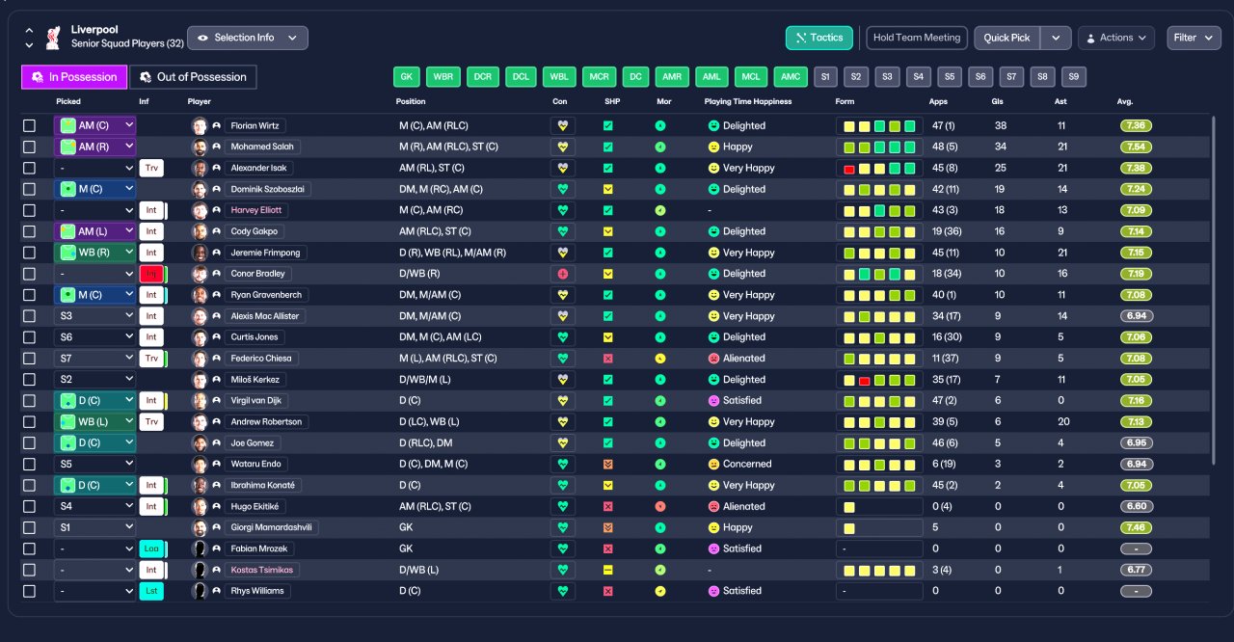Open the Filter dropdown
This screenshot has height=642, width=1234.
1194,38
